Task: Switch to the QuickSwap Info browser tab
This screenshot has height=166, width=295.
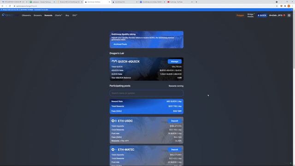Action: click(125, 2)
